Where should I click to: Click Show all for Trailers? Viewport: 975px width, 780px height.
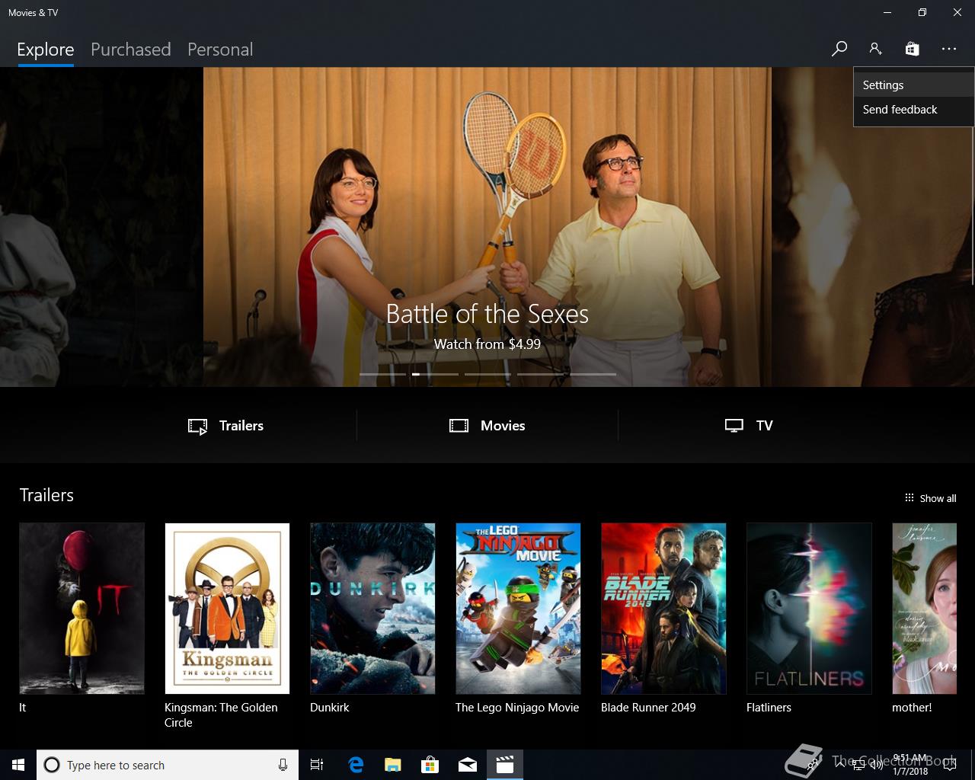pos(930,498)
